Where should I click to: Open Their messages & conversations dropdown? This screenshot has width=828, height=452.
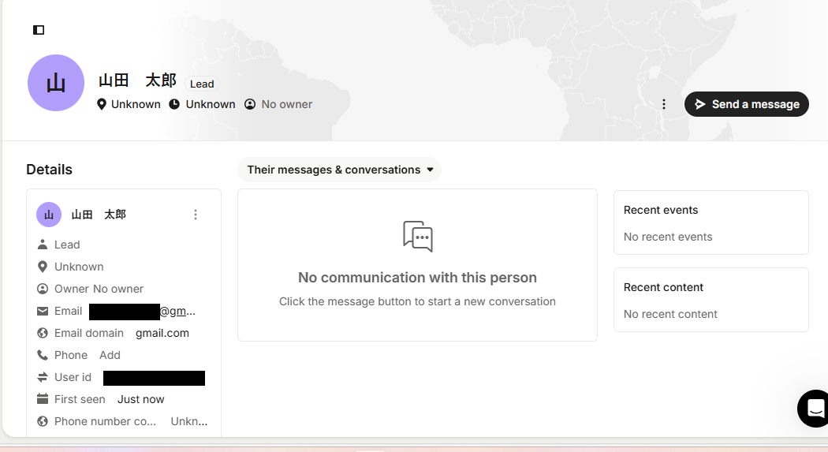339,170
